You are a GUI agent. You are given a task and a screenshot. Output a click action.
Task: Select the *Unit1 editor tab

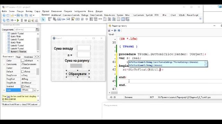[111, 34]
